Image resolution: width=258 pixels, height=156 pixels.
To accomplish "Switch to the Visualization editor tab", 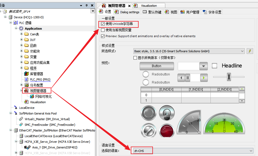I will coord(149,6).
